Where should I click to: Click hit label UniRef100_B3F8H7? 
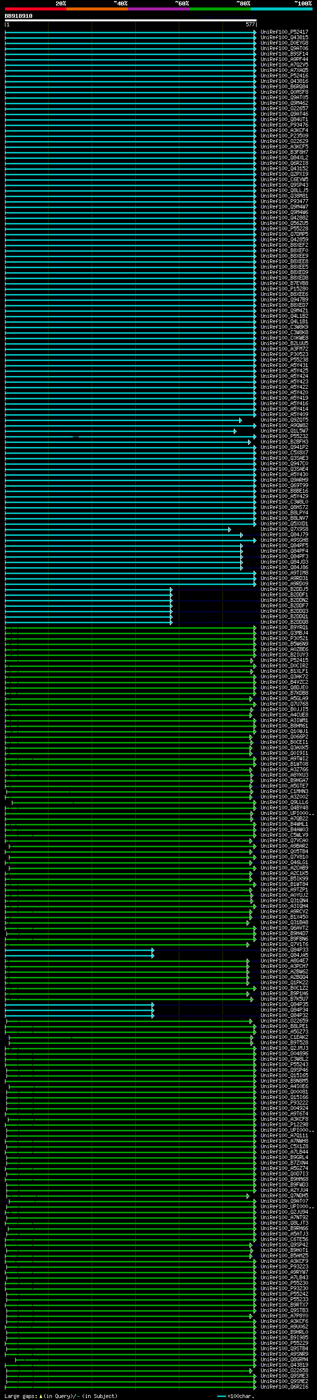[284, 152]
